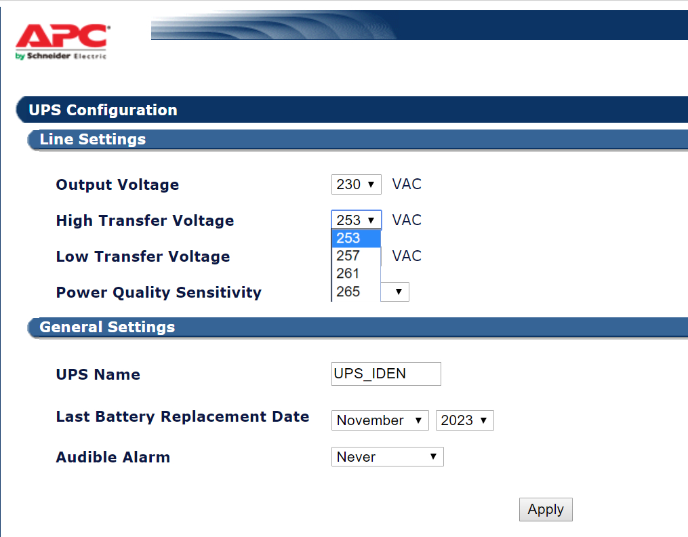Open the Output Voltage dropdown
688x537 pixels.
pos(357,184)
